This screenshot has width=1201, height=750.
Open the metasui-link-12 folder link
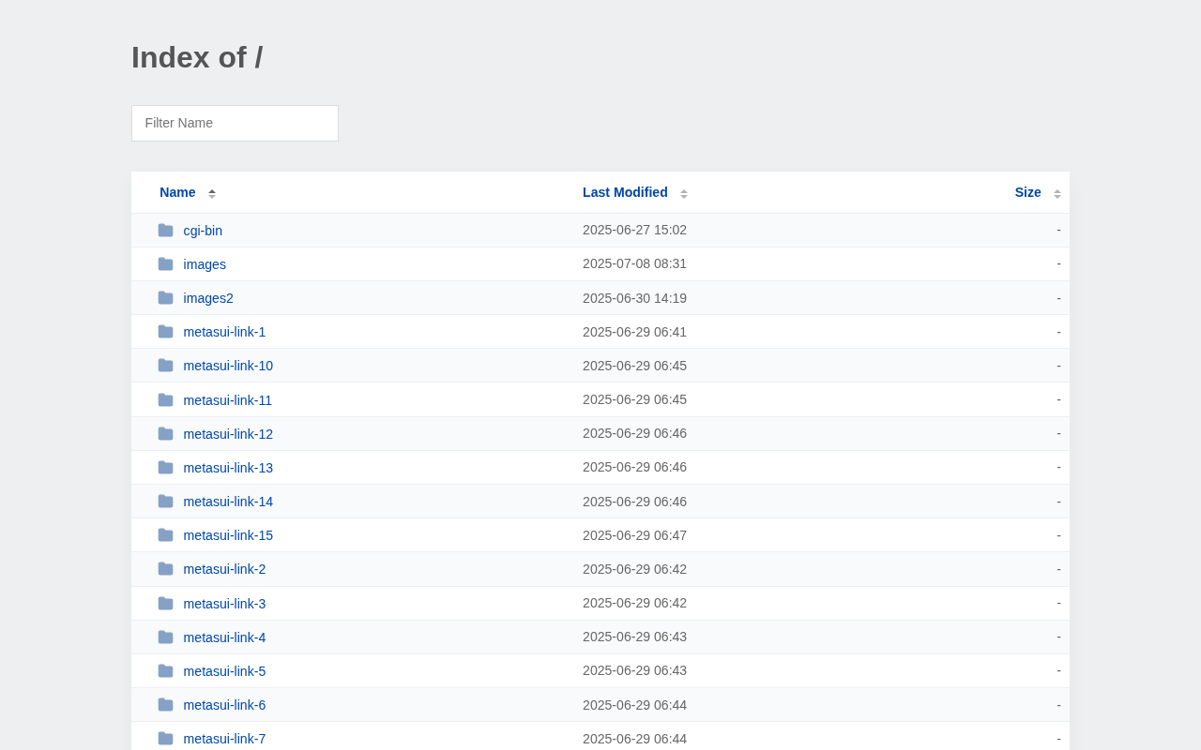coord(228,434)
